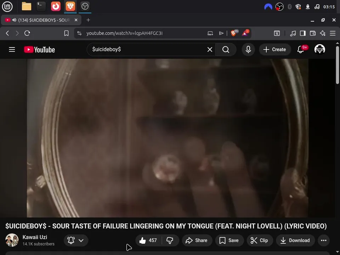The width and height of the screenshot is (340, 255).
Task: Go back to the previous page
Action: pyautogui.click(x=7, y=33)
